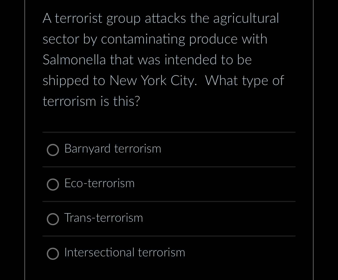338x280 pixels.
Task: Click the Barnyard terrorism answer label
Action: [113, 149]
